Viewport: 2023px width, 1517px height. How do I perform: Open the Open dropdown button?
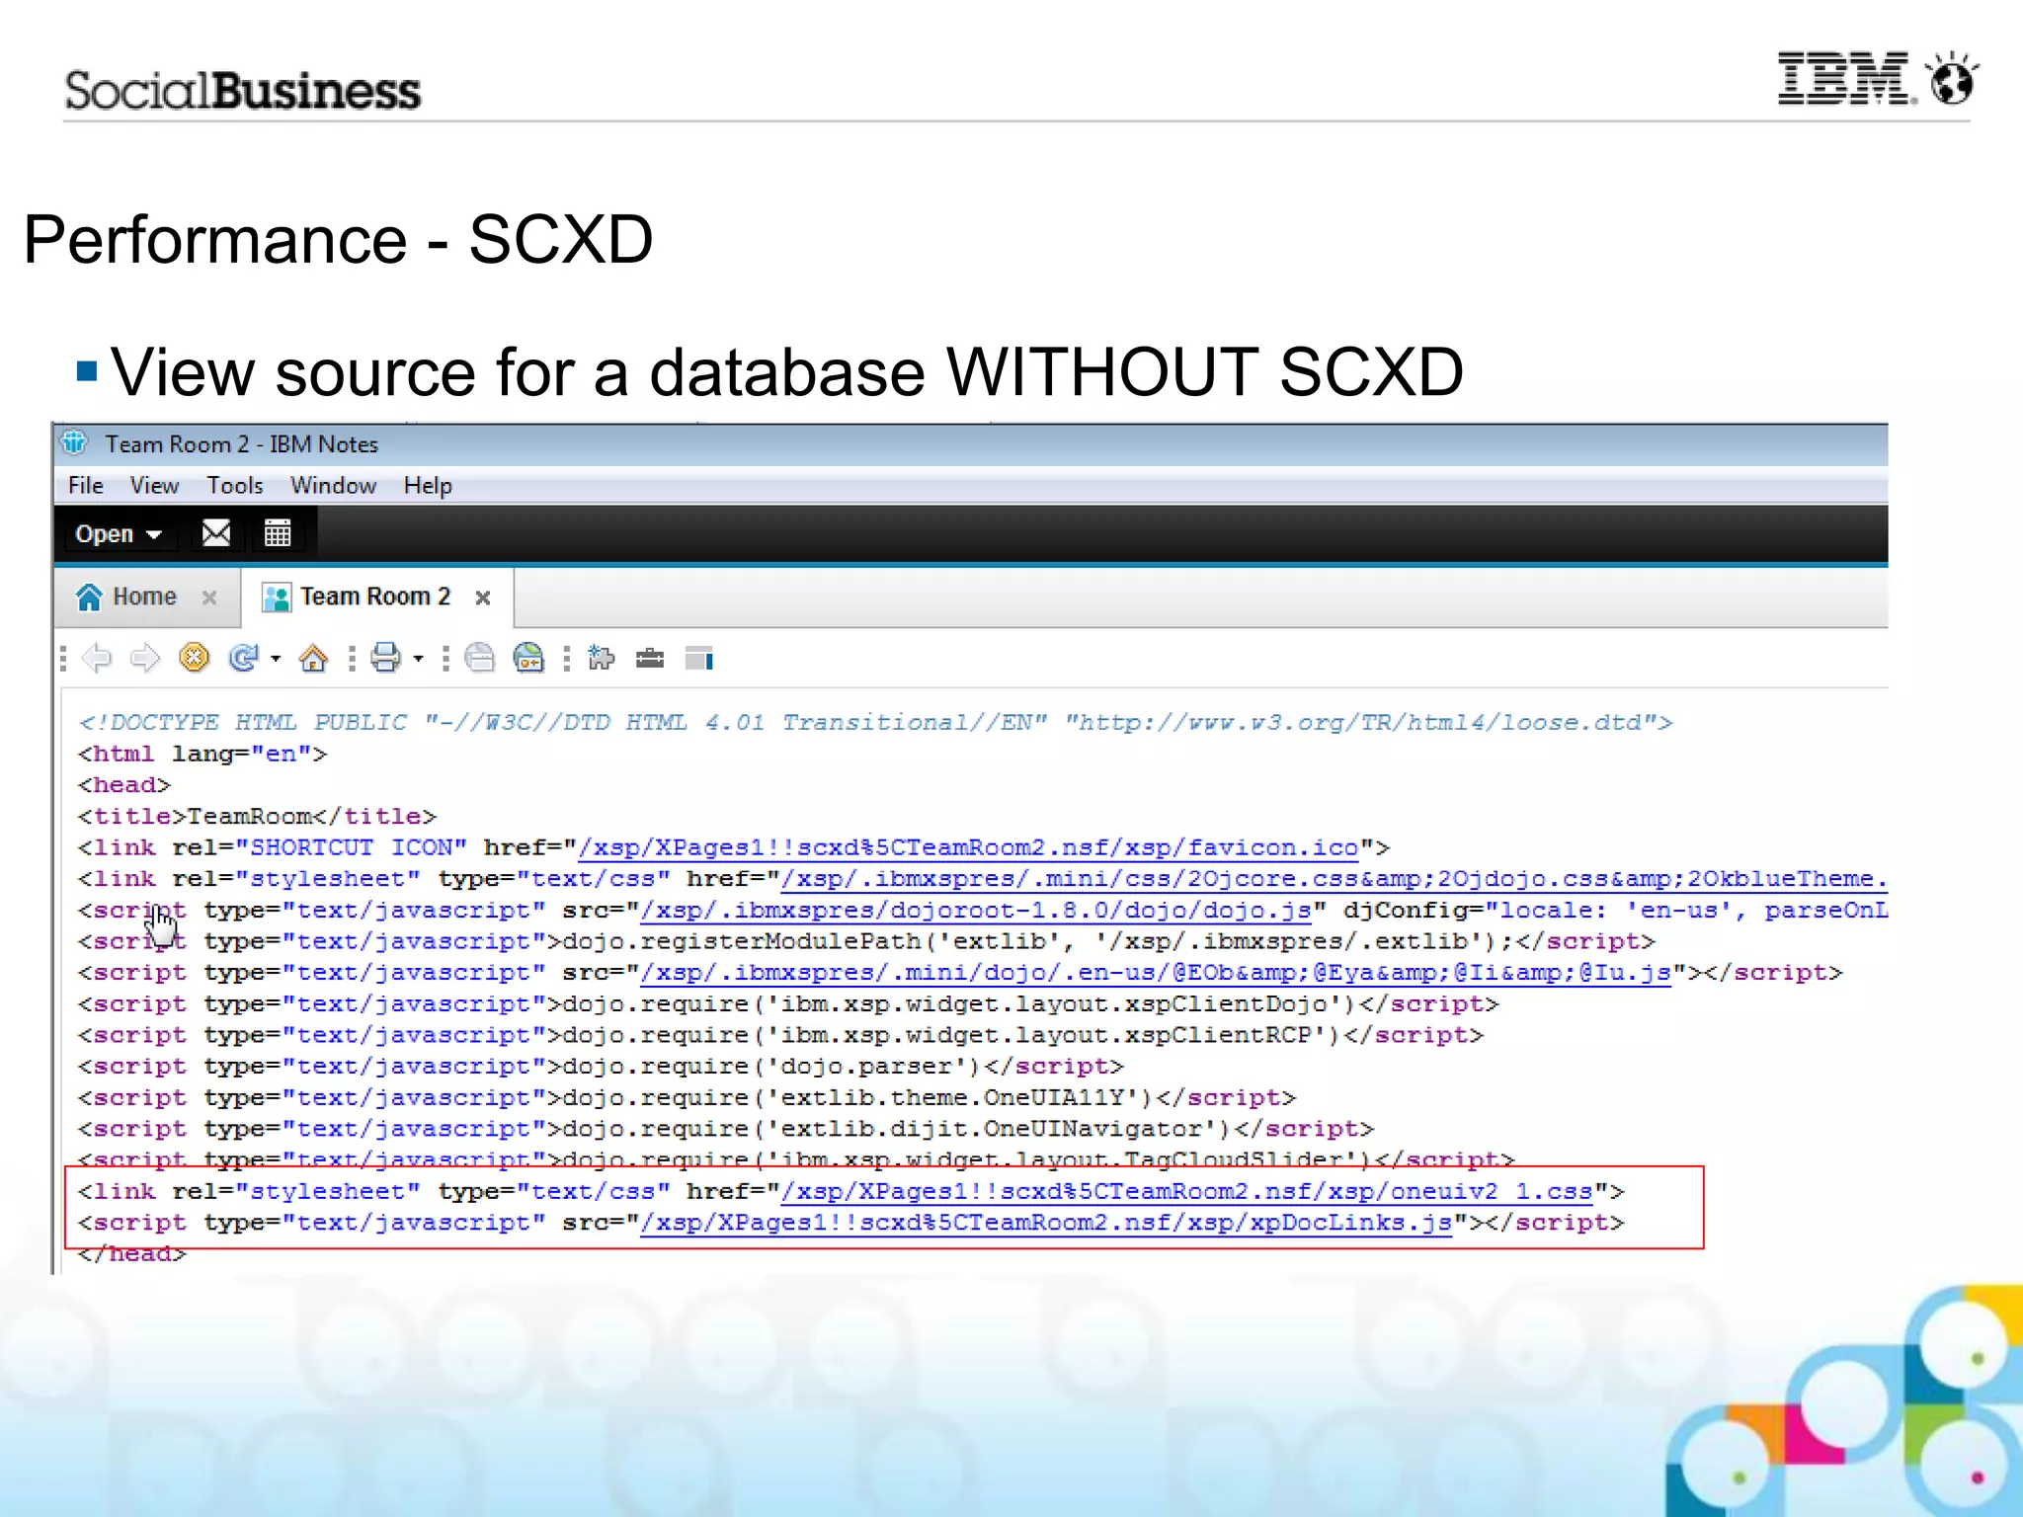[x=119, y=534]
